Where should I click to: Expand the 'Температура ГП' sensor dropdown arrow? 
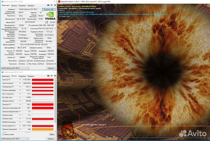[x=20, y=87]
